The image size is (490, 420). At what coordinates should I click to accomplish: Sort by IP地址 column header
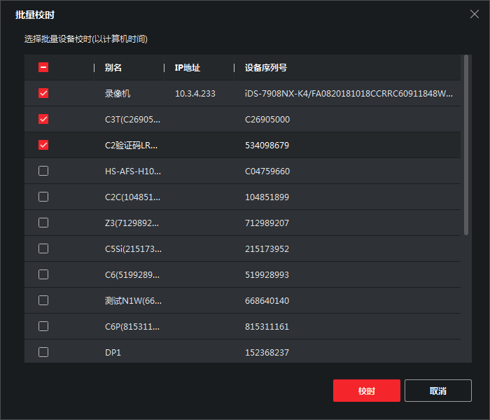point(187,68)
